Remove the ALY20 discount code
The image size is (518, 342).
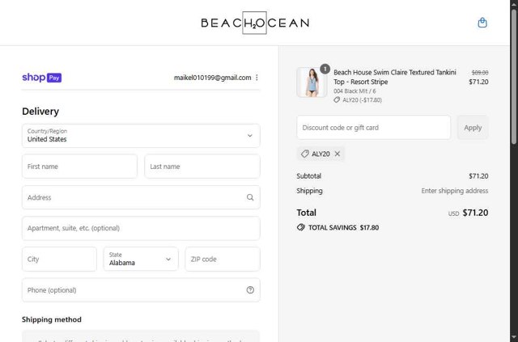click(x=338, y=154)
